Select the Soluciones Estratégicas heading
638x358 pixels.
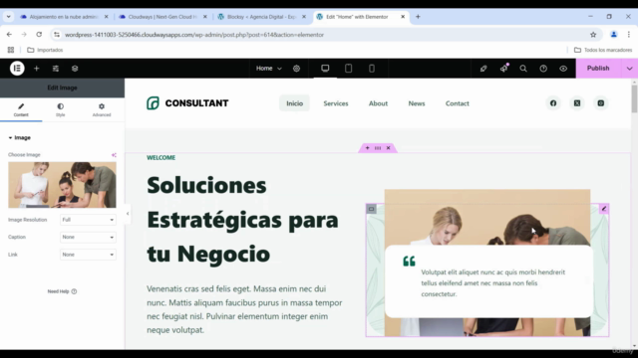tap(243, 220)
